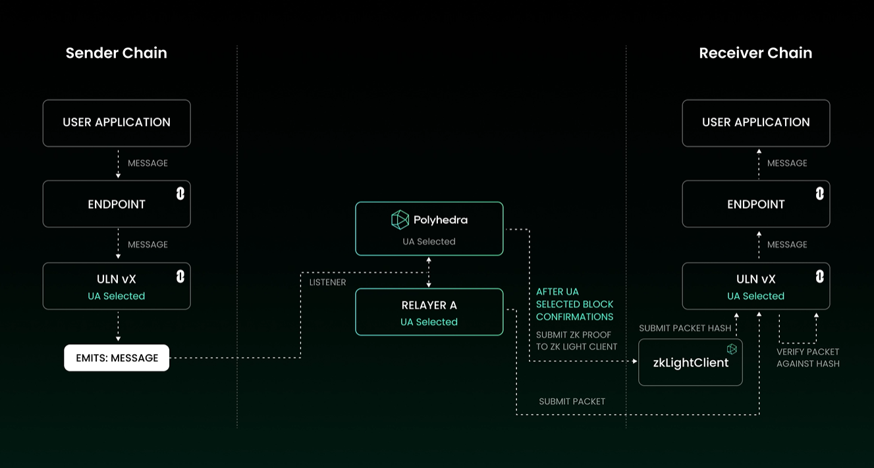The image size is (874, 468).
Task: Click the LayerZero icon in Receiver Chain ULN vX box
Action: pyautogui.click(x=820, y=276)
